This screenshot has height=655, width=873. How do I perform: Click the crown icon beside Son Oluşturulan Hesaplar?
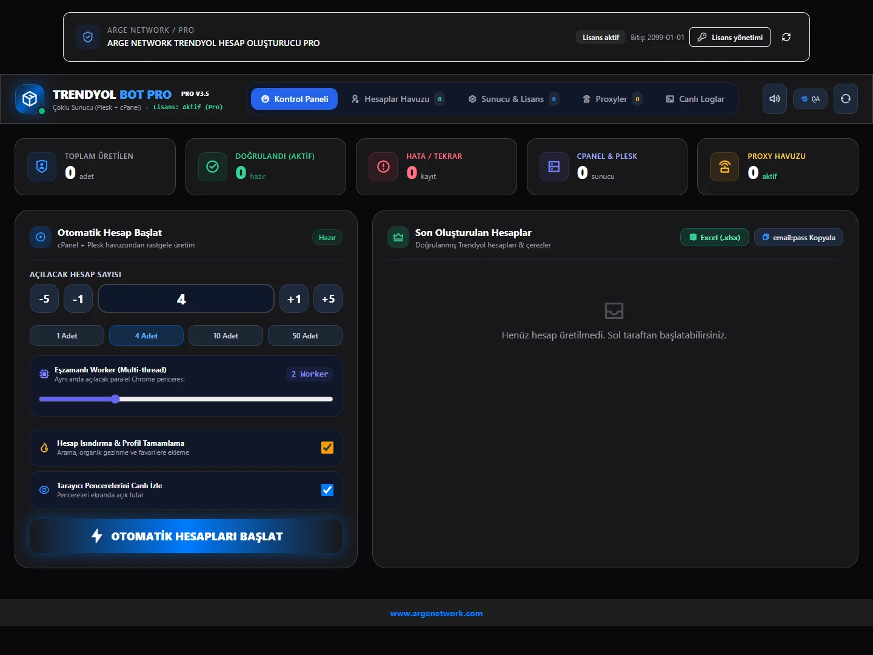pos(398,237)
